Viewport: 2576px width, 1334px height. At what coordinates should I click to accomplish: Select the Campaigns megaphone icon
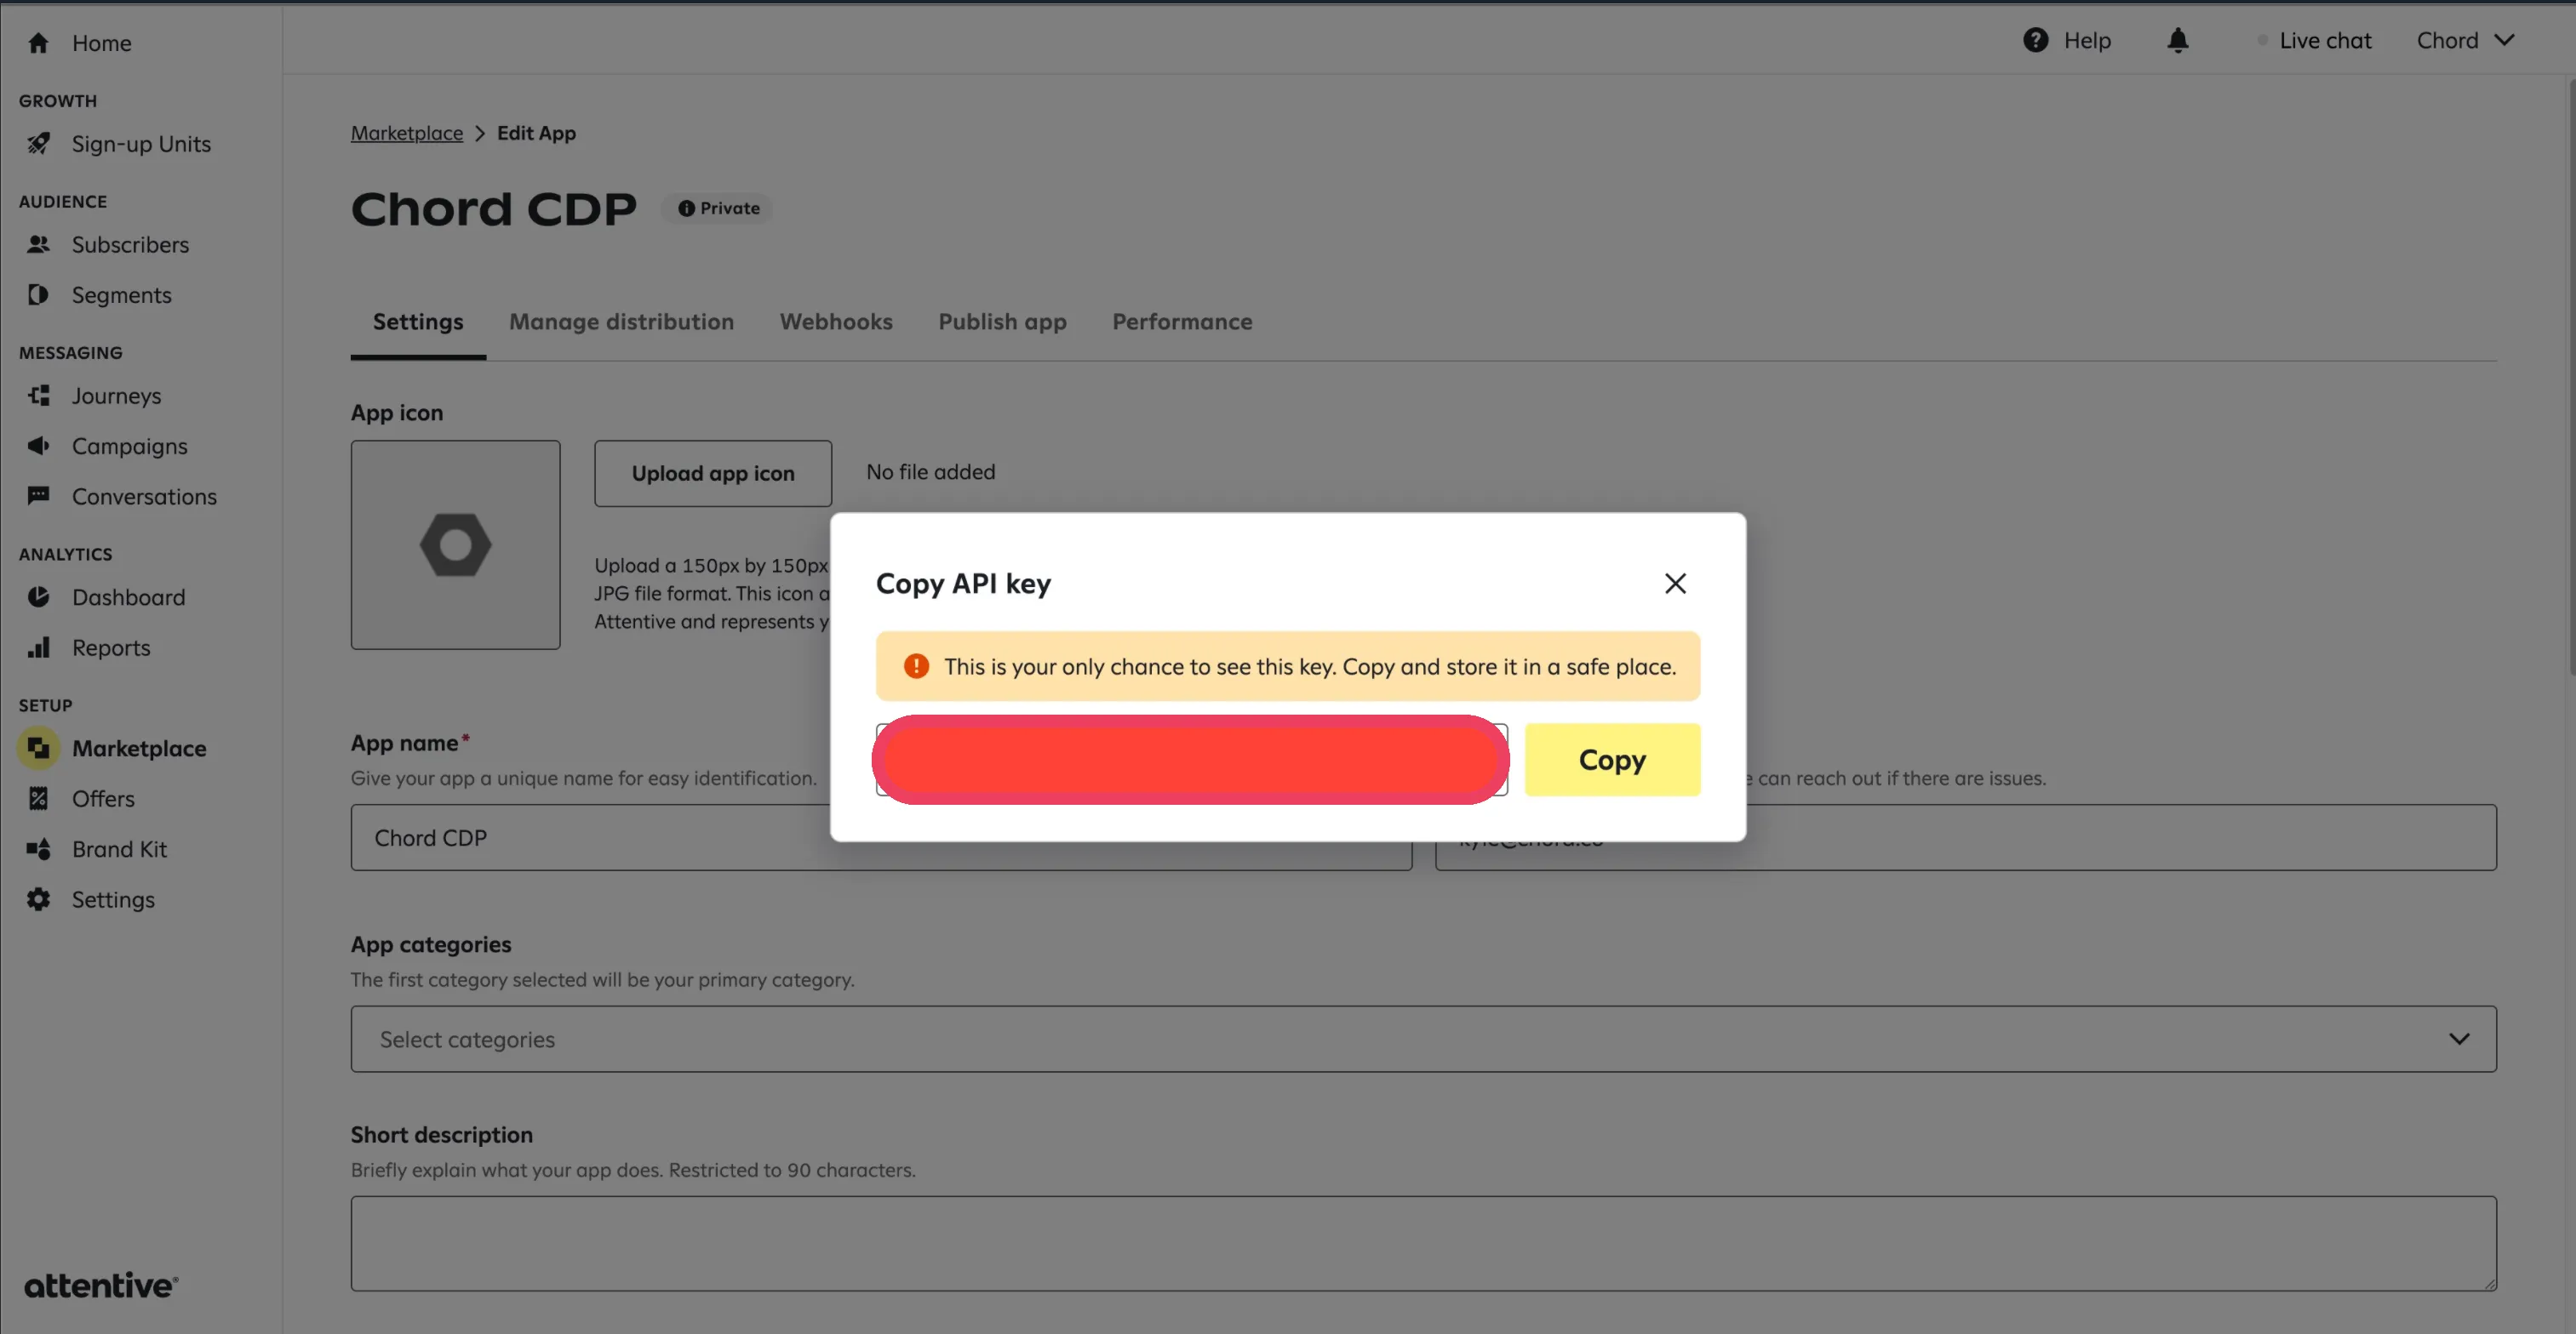tap(38, 446)
